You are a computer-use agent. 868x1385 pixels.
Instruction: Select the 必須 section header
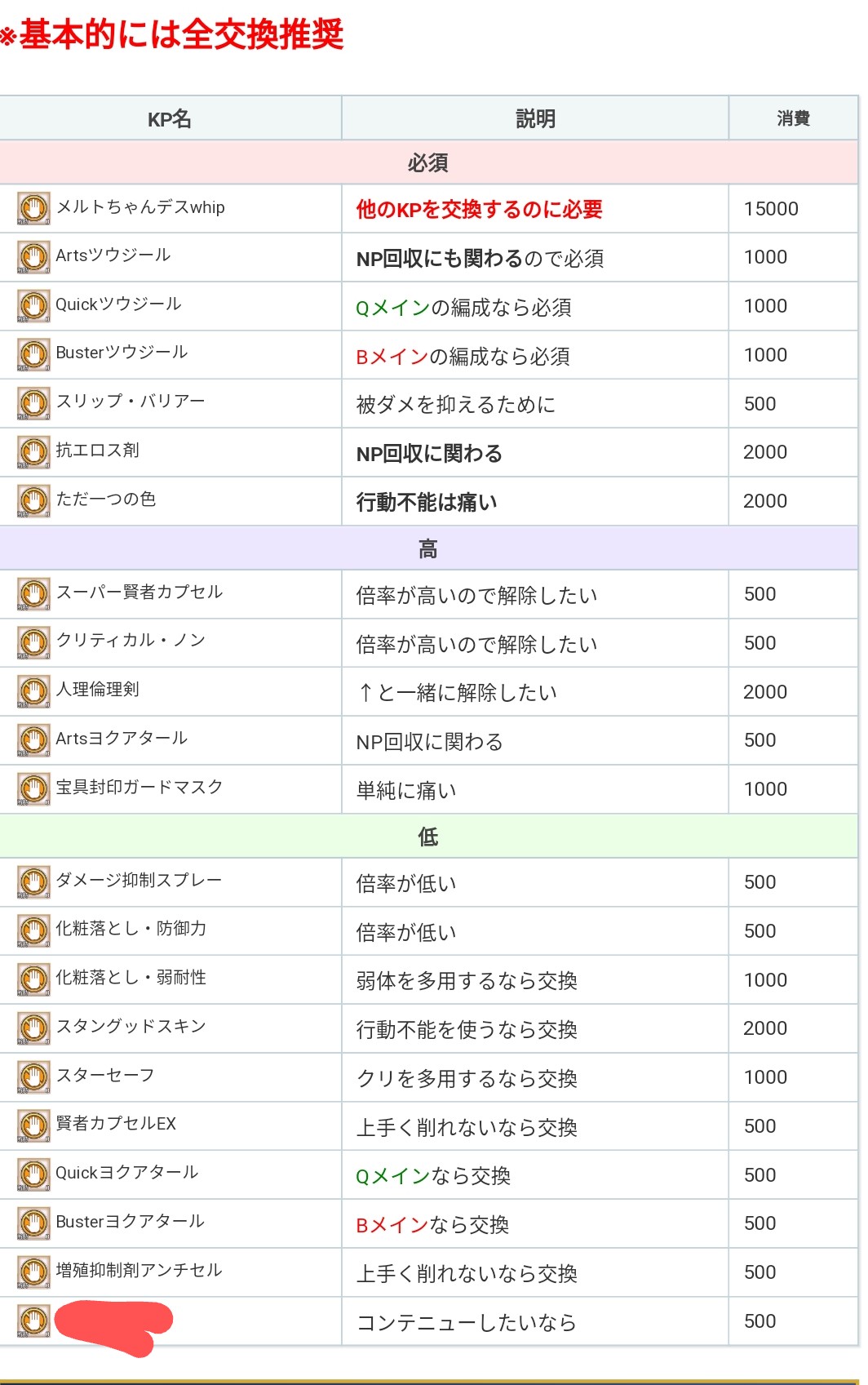coord(428,163)
